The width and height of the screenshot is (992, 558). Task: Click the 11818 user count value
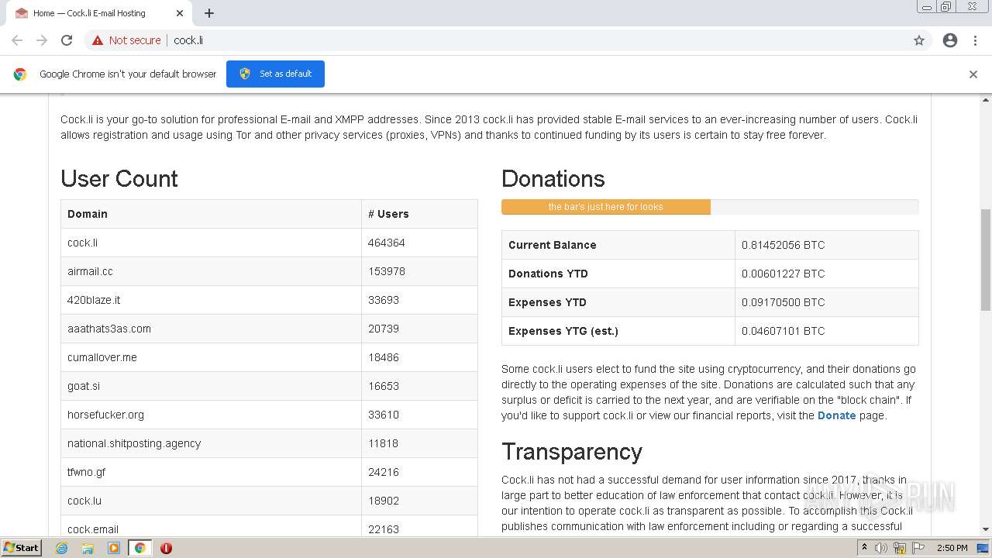click(x=384, y=443)
